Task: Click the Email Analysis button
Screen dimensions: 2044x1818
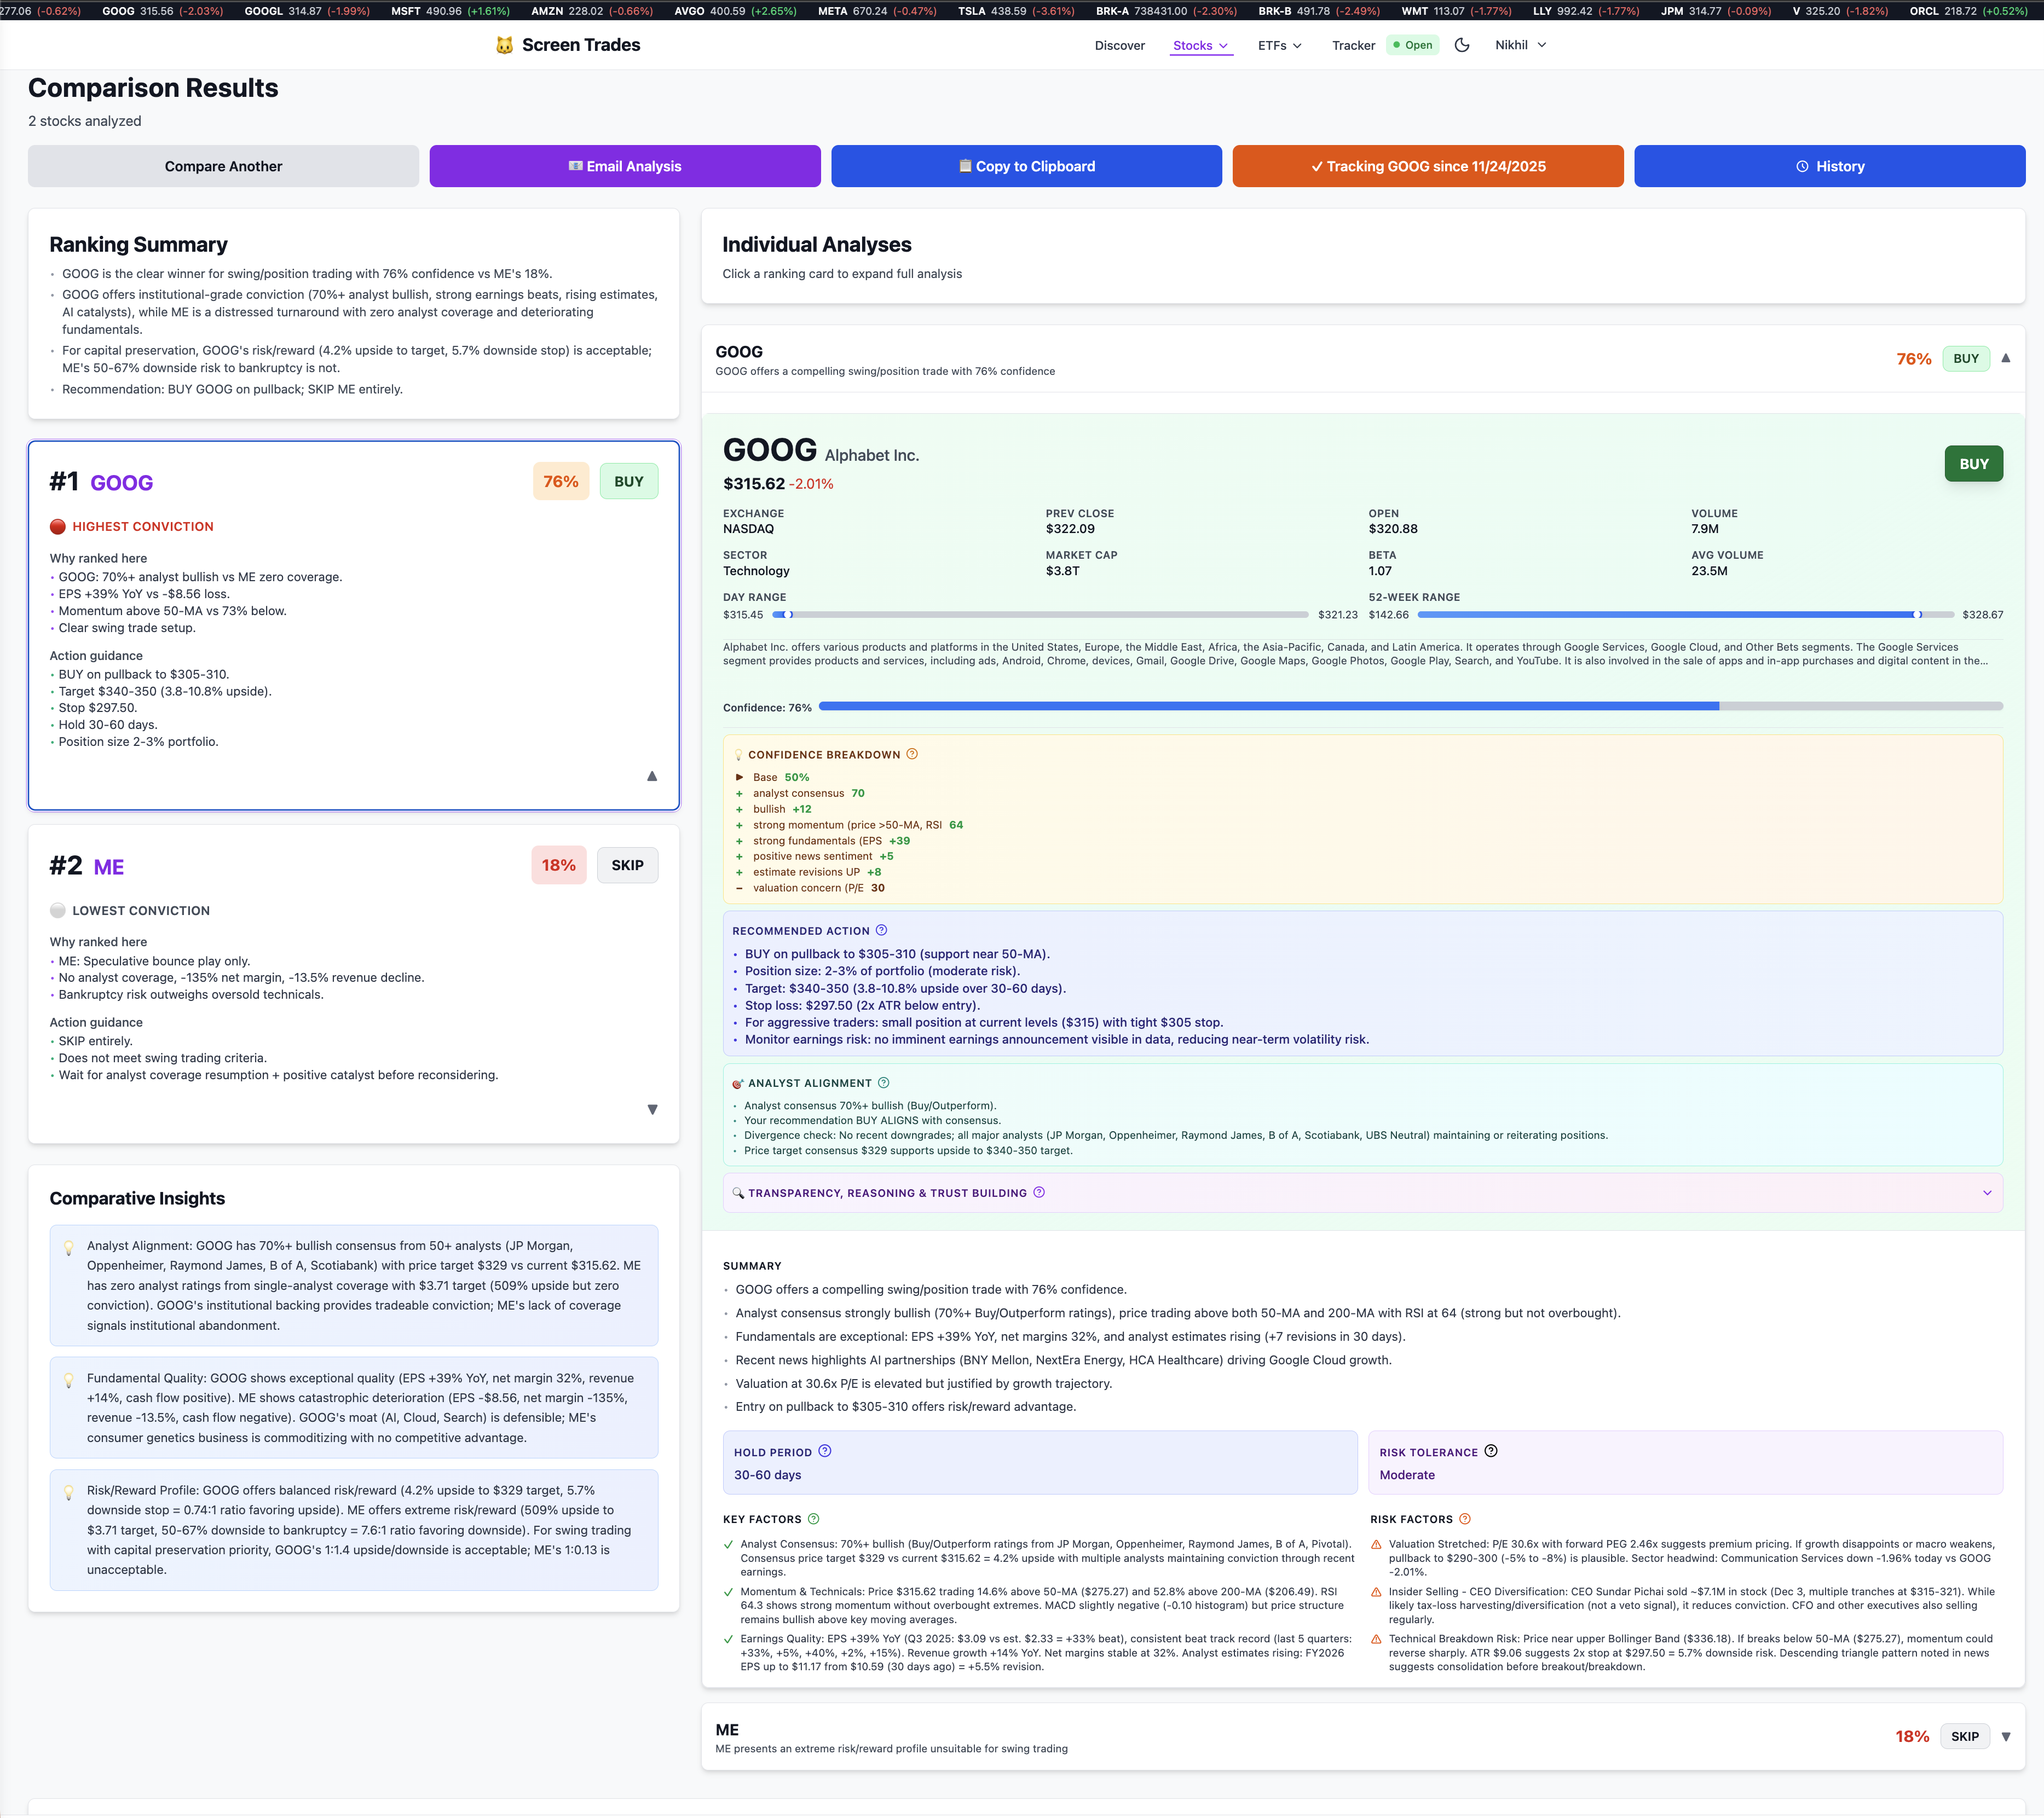Action: coord(625,166)
